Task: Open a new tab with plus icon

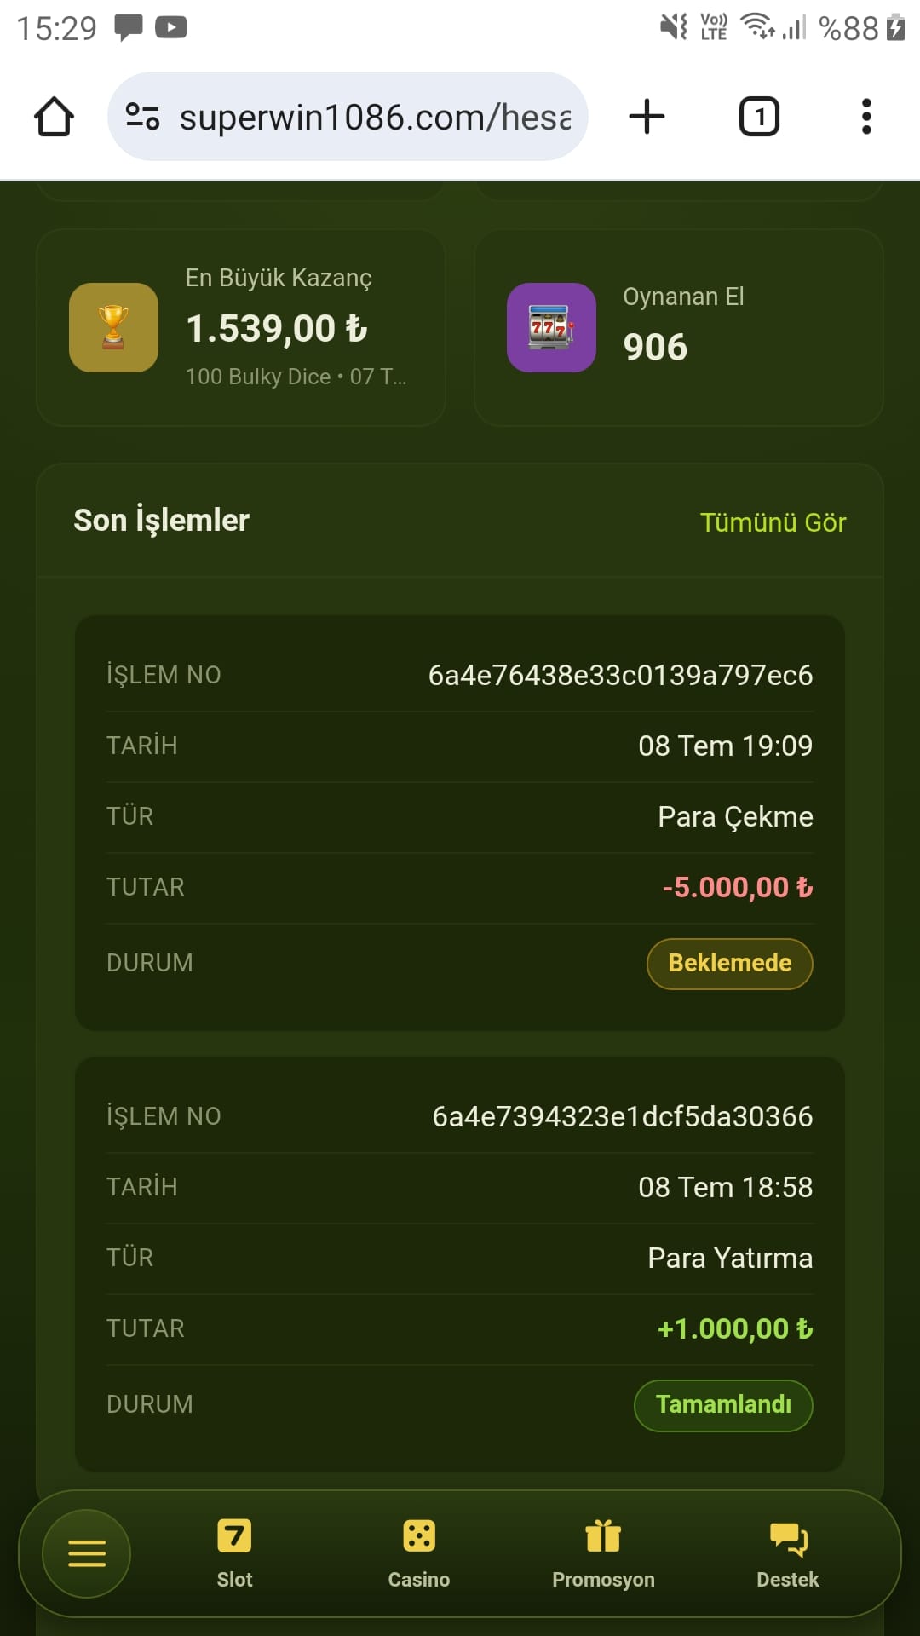Action: pos(647,117)
